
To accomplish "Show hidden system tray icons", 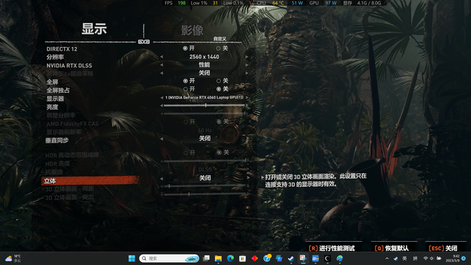I will coord(387,259).
